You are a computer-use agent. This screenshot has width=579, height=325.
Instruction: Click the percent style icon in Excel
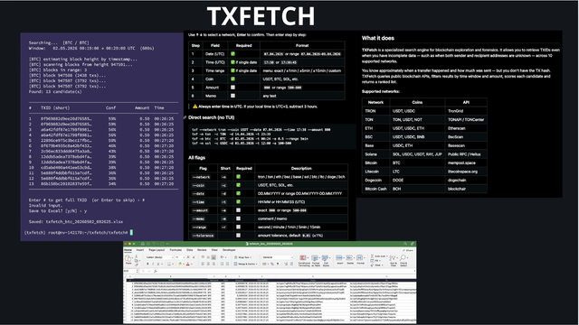pyautogui.click(x=272, y=264)
